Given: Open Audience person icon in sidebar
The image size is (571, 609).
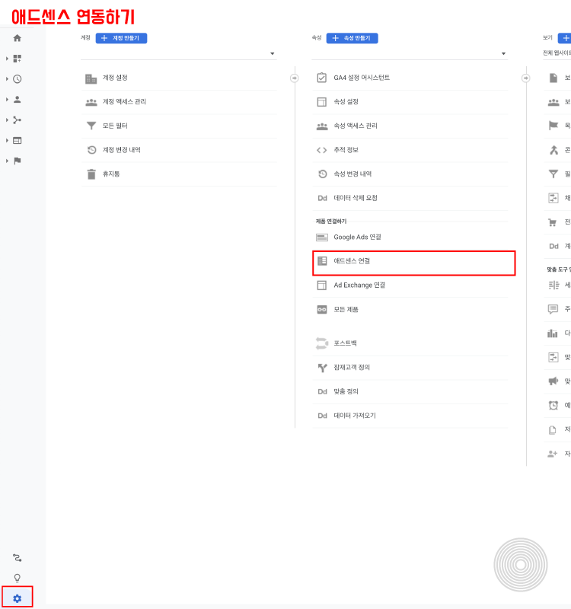Looking at the screenshot, I should pyautogui.click(x=17, y=100).
